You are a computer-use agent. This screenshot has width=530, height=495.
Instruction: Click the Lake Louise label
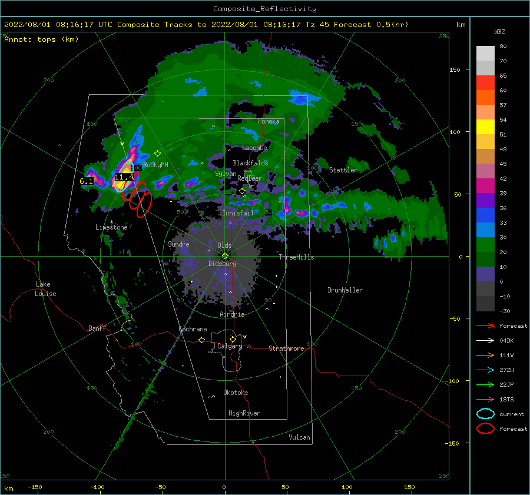tap(45, 289)
